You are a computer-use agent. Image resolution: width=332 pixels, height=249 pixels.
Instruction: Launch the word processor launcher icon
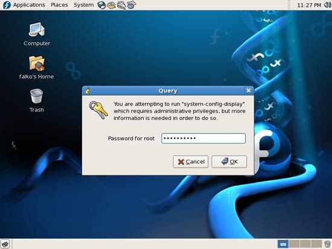pyautogui.click(x=121, y=5)
